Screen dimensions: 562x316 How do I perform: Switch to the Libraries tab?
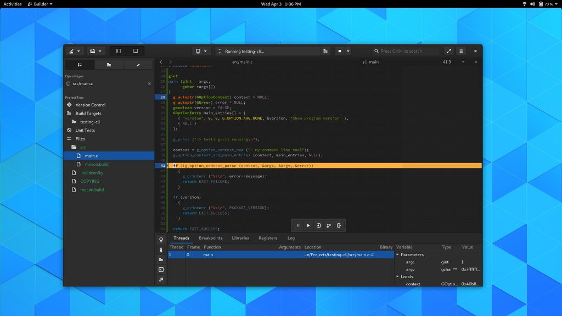240,238
